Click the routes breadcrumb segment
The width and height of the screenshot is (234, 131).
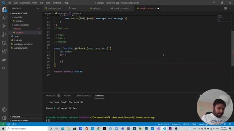tap(48, 13)
